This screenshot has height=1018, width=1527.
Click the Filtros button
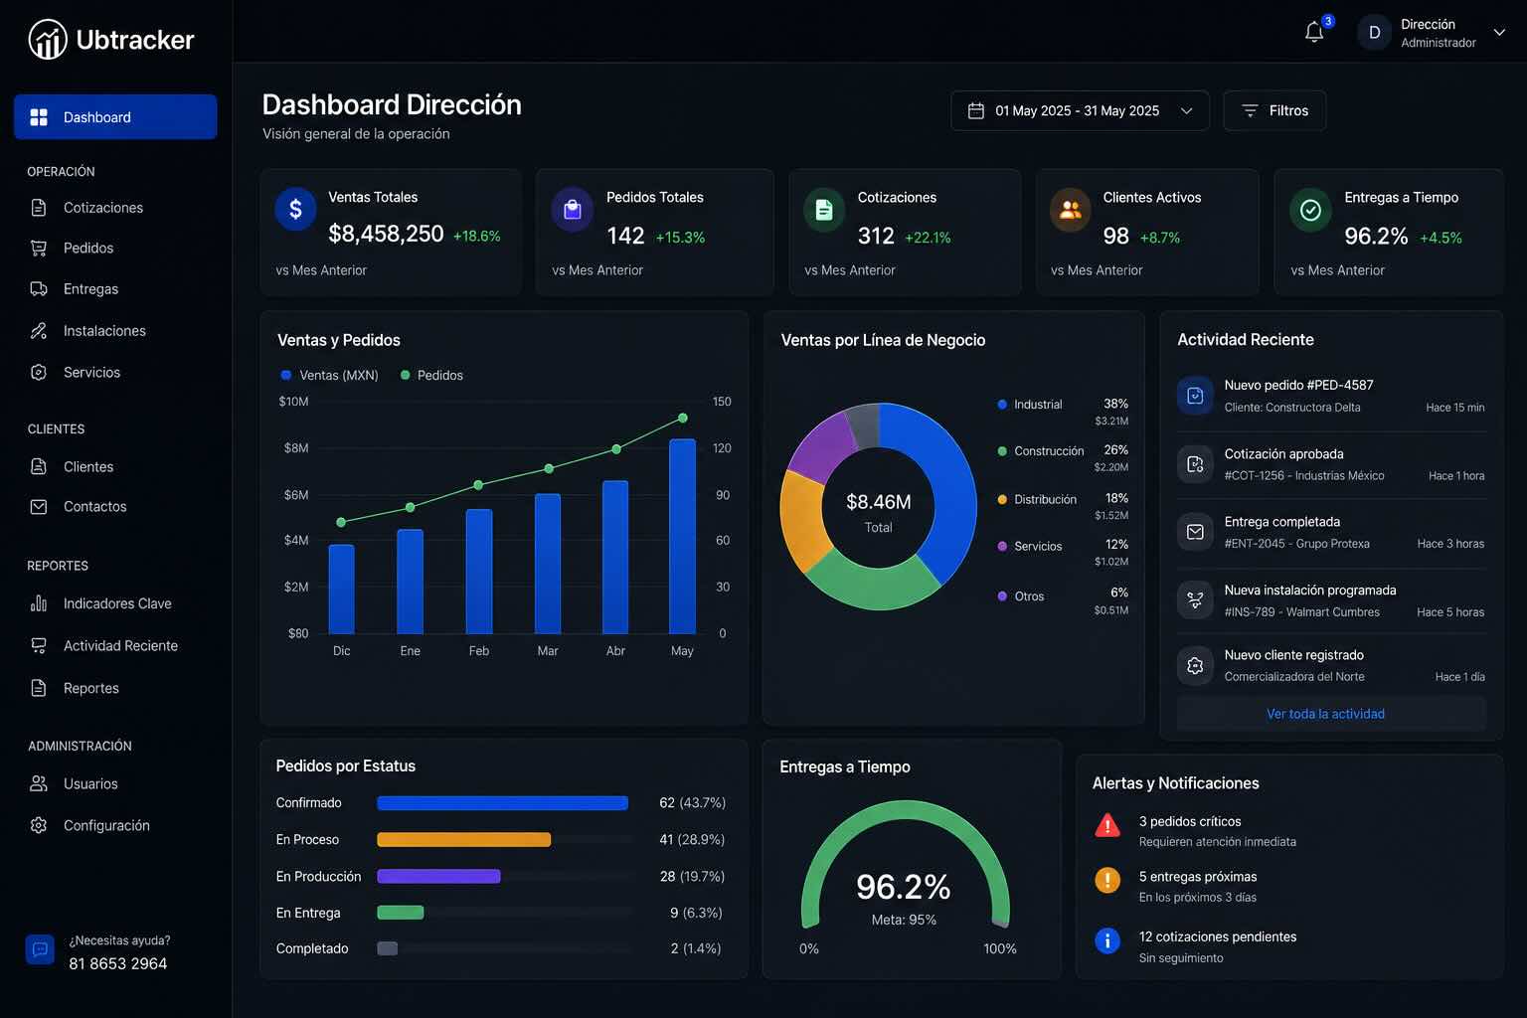pos(1274,110)
